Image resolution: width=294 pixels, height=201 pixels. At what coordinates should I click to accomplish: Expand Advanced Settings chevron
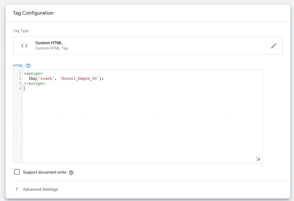click(x=17, y=189)
